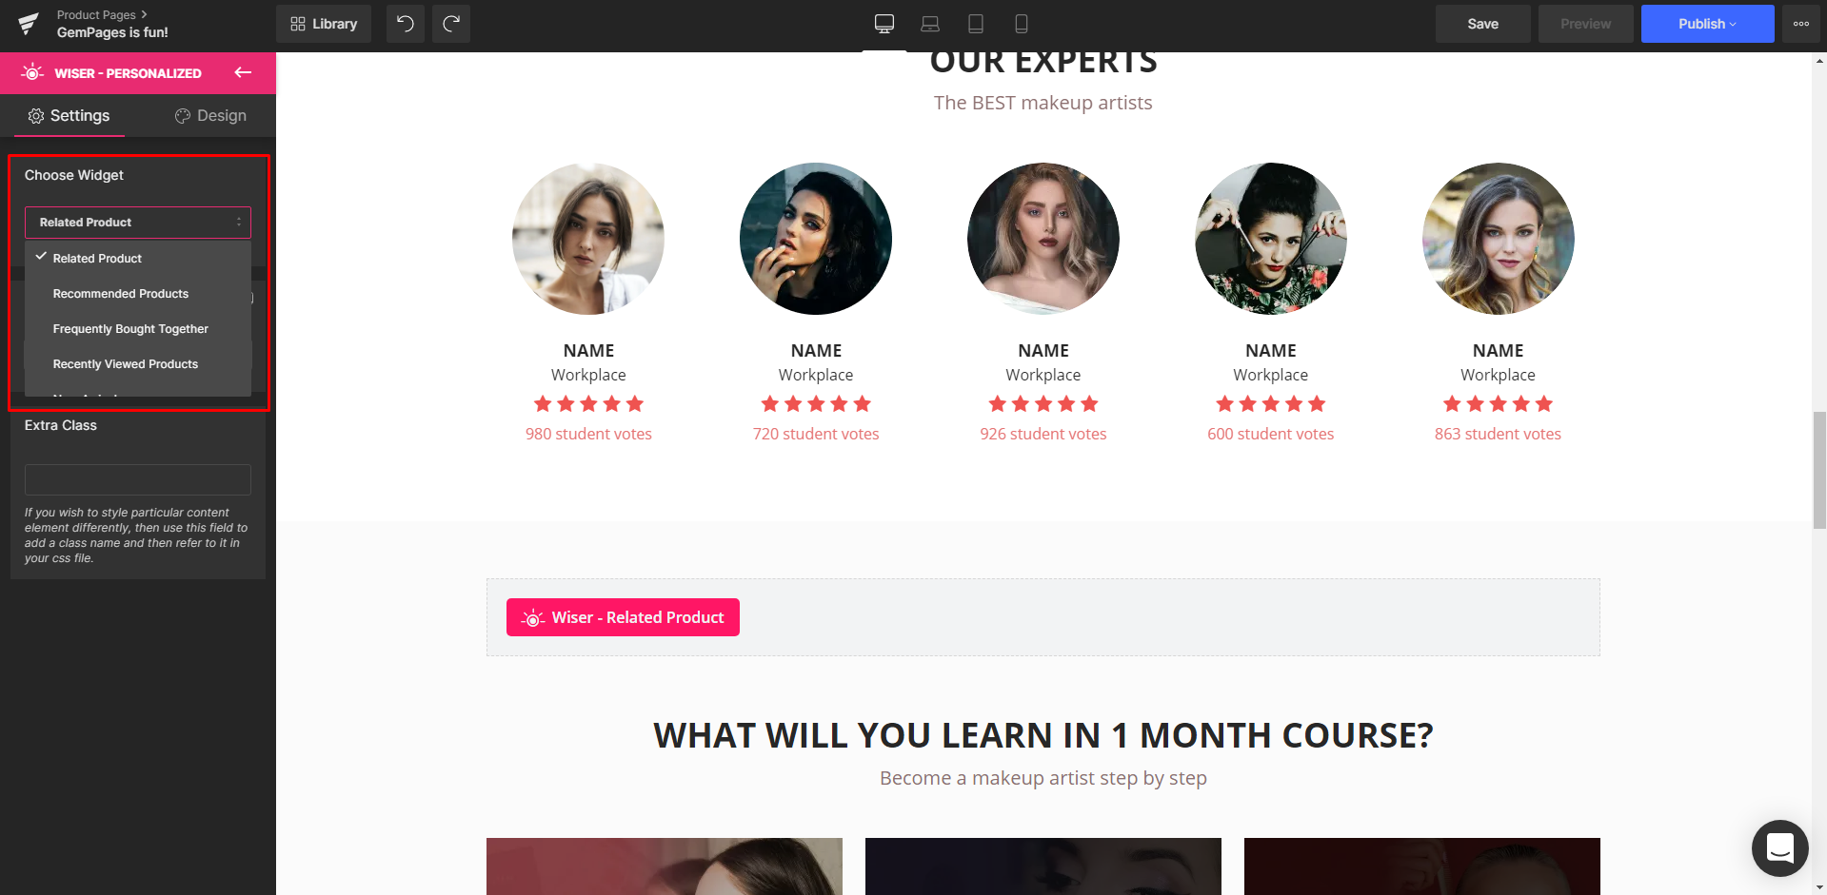The width and height of the screenshot is (1827, 895).
Task: Click the Publish button
Action: tap(1707, 24)
